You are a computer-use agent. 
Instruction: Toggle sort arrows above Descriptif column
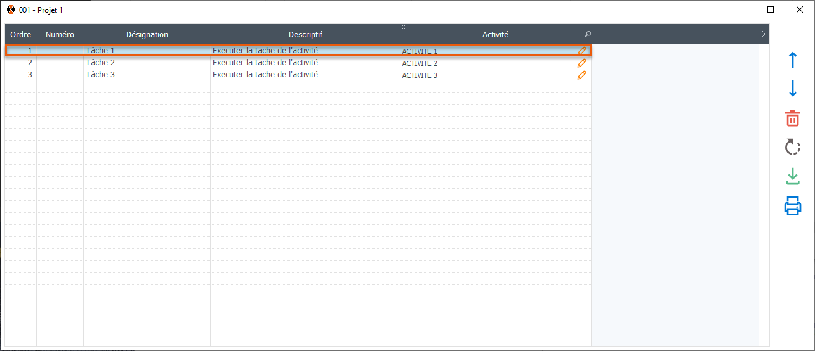coord(404,27)
